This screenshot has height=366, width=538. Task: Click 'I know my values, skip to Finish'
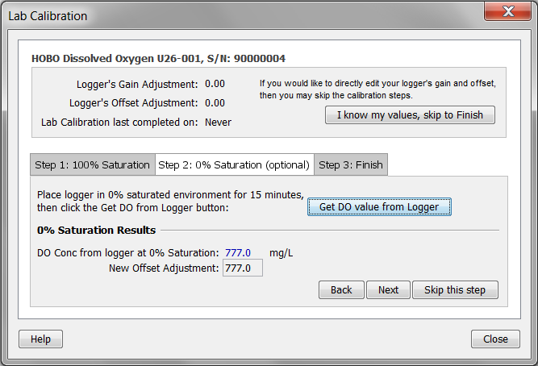(x=410, y=114)
